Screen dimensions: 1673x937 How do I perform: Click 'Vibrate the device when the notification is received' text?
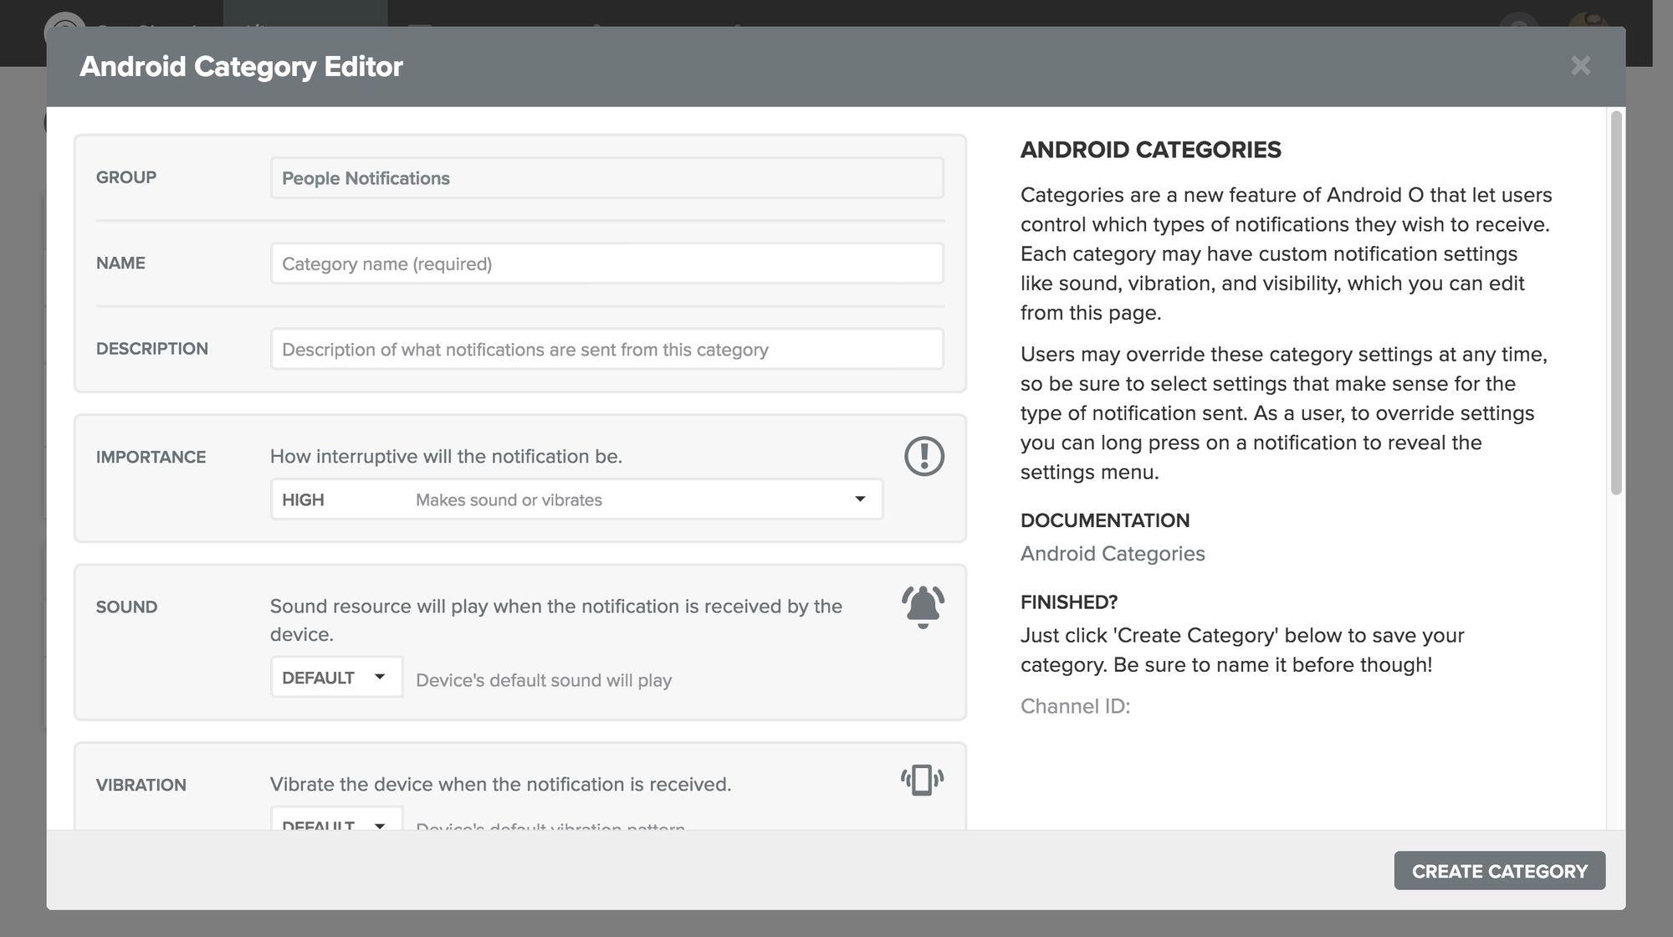(500, 784)
